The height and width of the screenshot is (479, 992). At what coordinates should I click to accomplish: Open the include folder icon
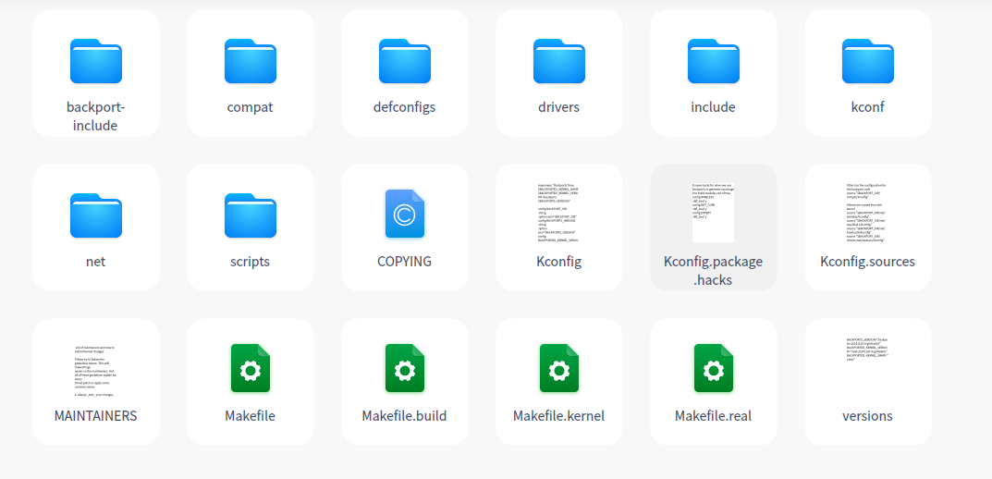click(x=713, y=61)
